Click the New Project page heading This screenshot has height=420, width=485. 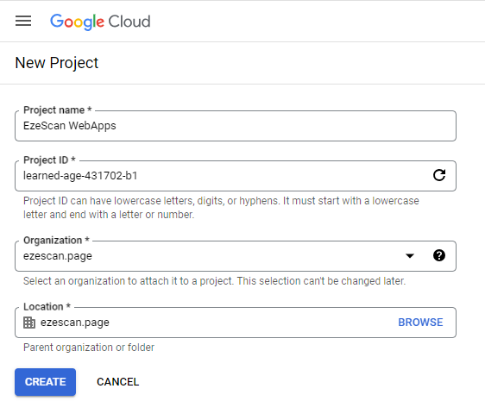[x=57, y=63]
